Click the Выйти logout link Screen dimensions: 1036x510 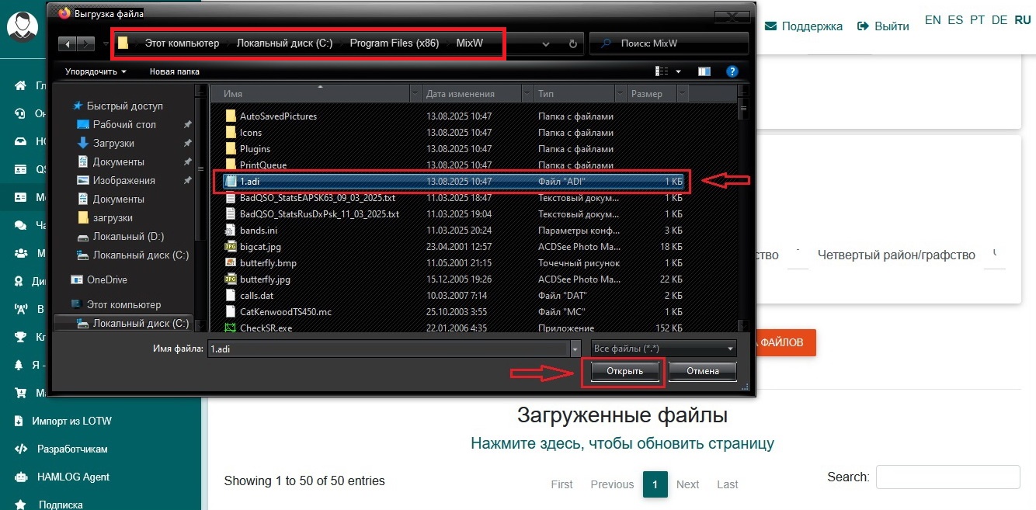coord(883,26)
